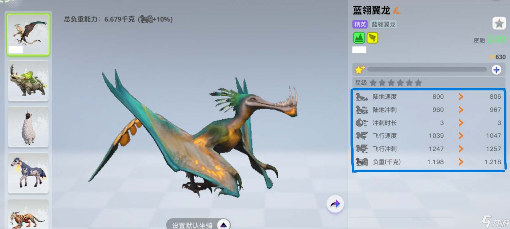
Task: Choose the white alpaca mount thumbnail
Action: [28, 127]
